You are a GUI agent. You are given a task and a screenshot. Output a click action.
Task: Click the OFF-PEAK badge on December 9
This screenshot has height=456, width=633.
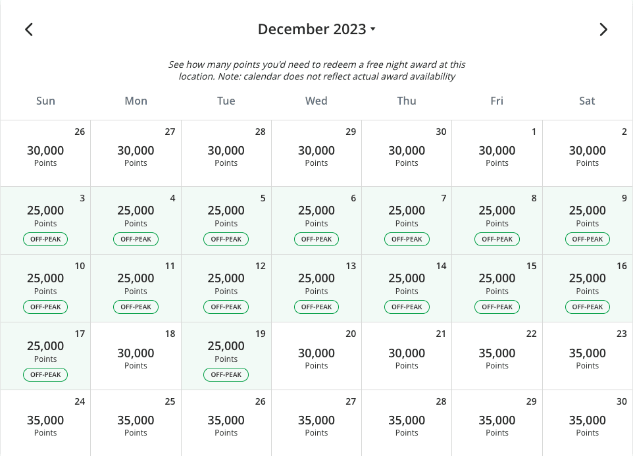(588, 239)
